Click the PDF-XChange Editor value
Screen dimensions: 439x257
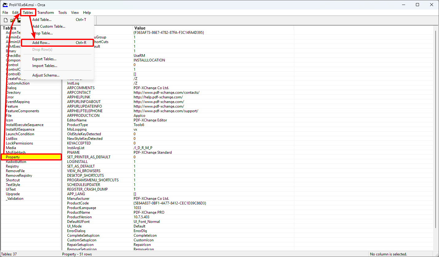tap(150, 120)
